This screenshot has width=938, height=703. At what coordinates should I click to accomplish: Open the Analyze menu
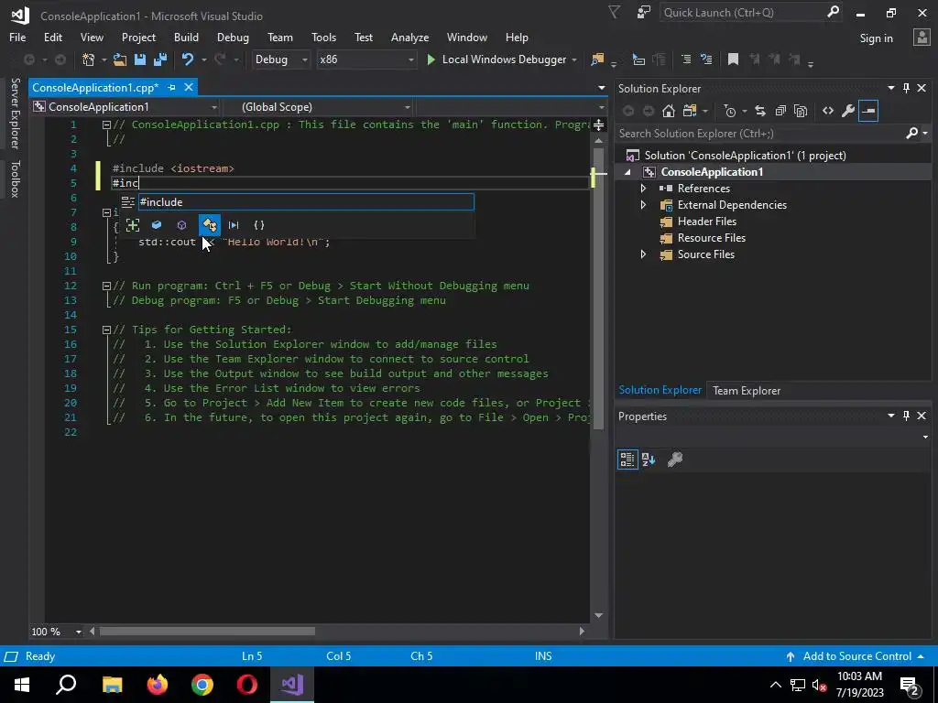pyautogui.click(x=409, y=37)
